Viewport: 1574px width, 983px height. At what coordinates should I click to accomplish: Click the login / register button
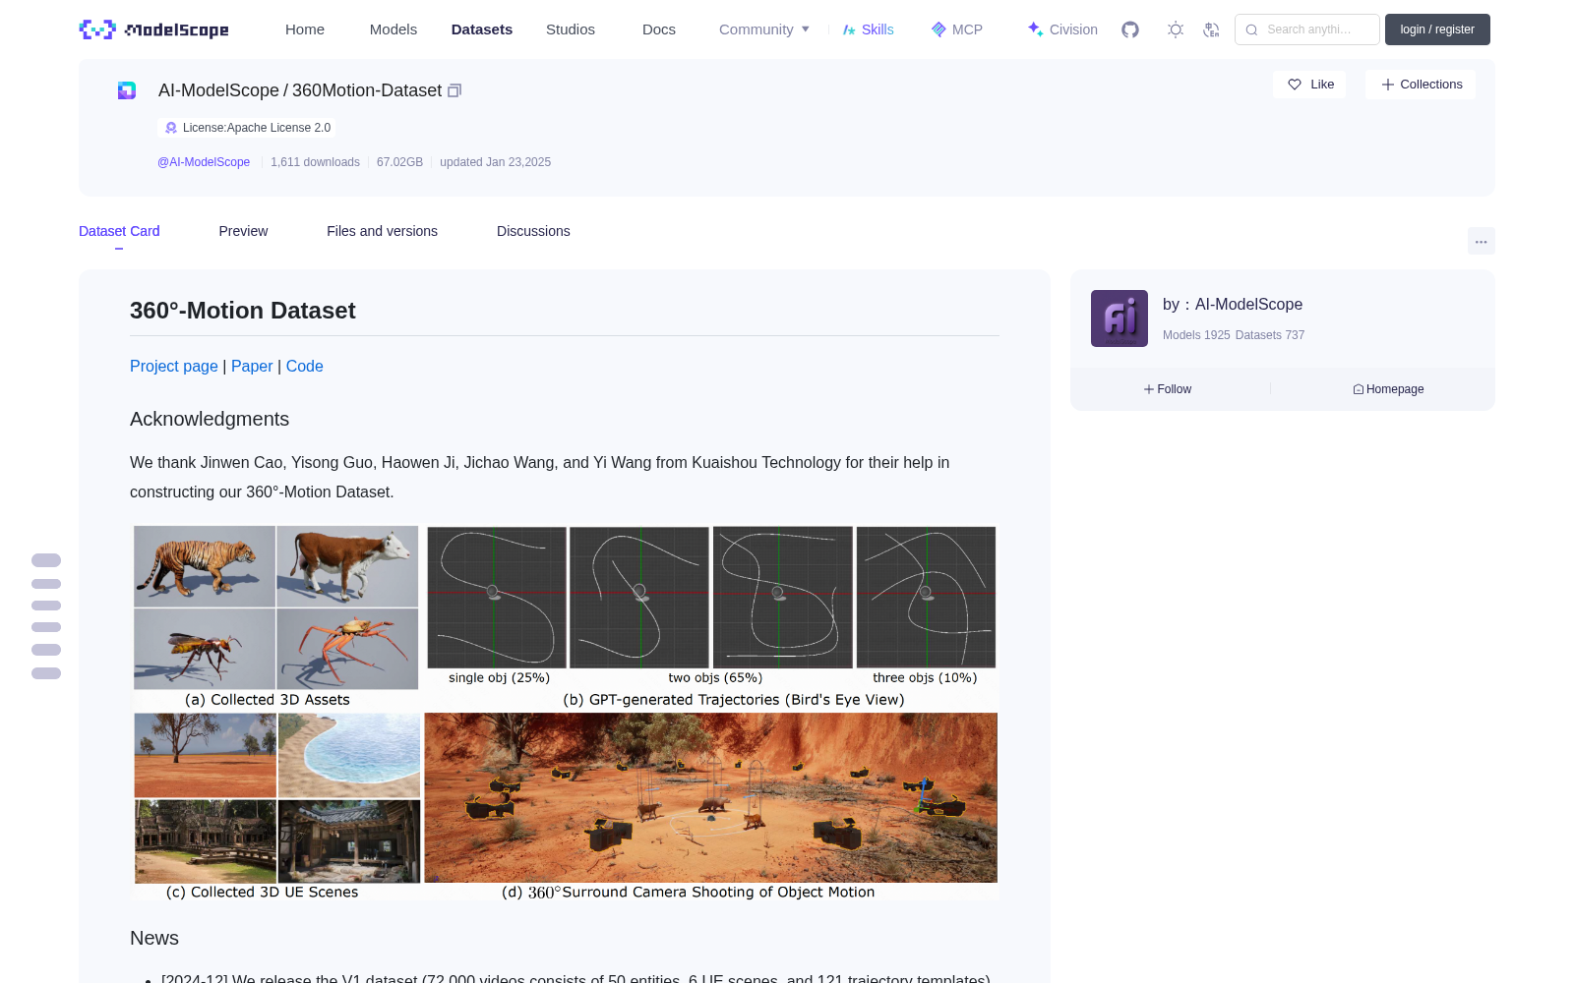tap(1437, 29)
